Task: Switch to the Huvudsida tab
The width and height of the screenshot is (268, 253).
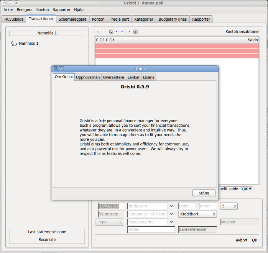Action: [x=14, y=19]
